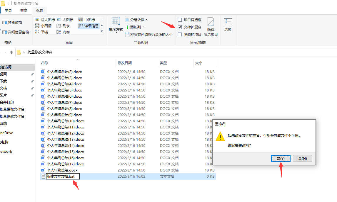This screenshot has width=337, height=202.
Task: Click the Options (选项) icon in ribbon
Action: point(228,24)
